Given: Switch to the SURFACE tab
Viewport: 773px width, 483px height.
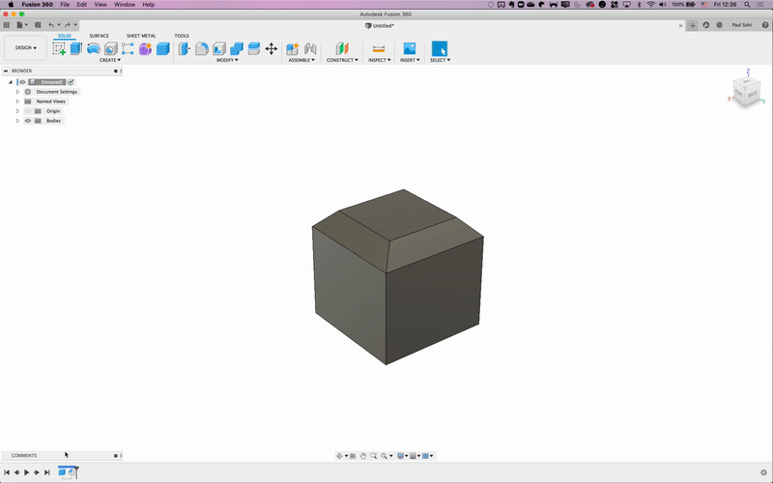Looking at the screenshot, I should [x=100, y=36].
